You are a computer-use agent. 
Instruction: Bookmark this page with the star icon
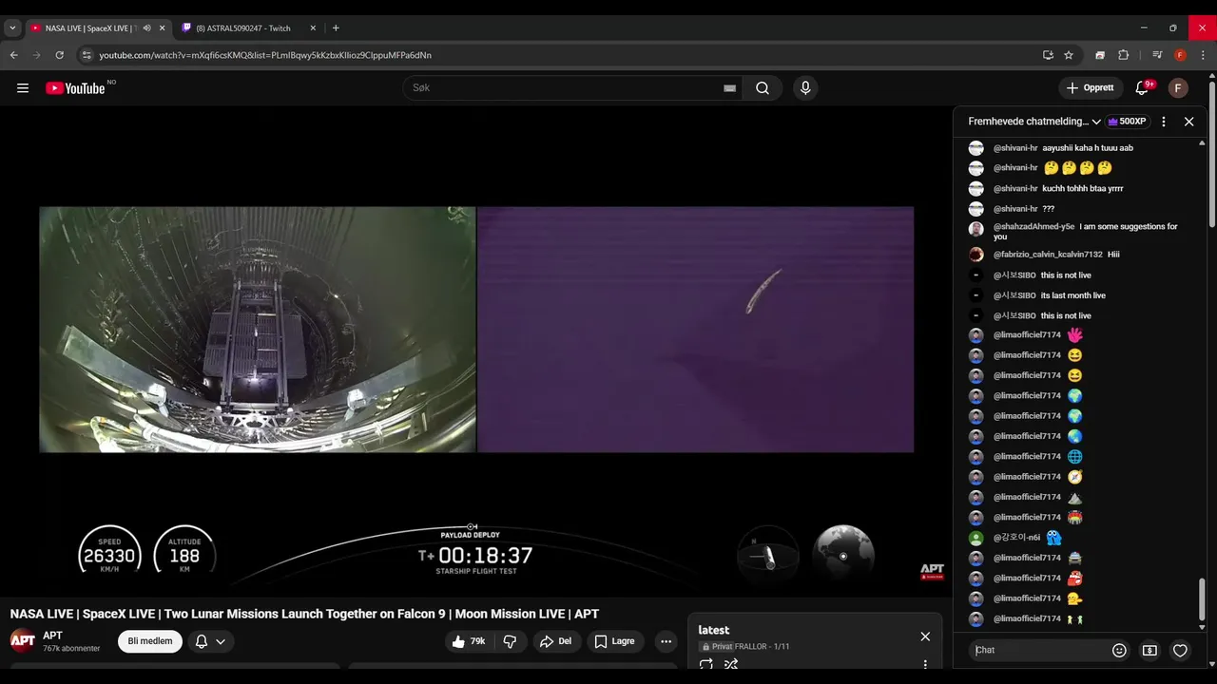tap(1069, 55)
